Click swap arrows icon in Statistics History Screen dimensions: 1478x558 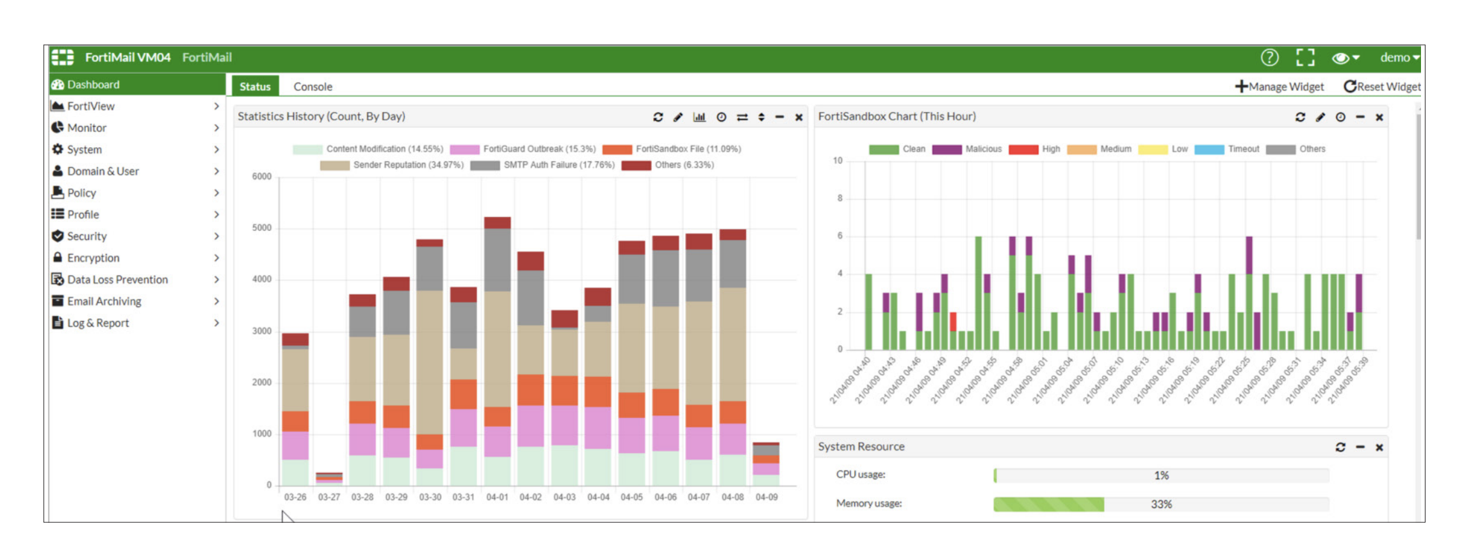click(x=742, y=117)
